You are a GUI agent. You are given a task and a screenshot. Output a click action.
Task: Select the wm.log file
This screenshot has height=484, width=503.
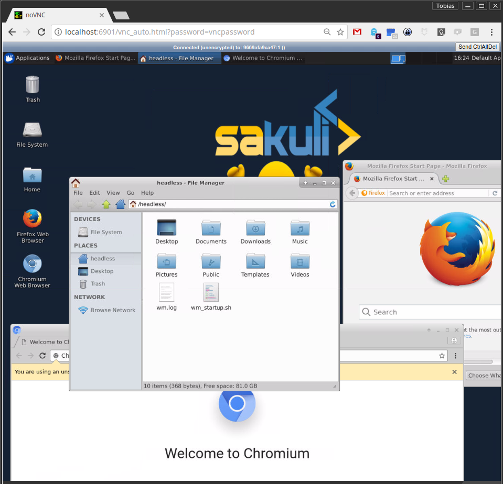pyautogui.click(x=166, y=297)
